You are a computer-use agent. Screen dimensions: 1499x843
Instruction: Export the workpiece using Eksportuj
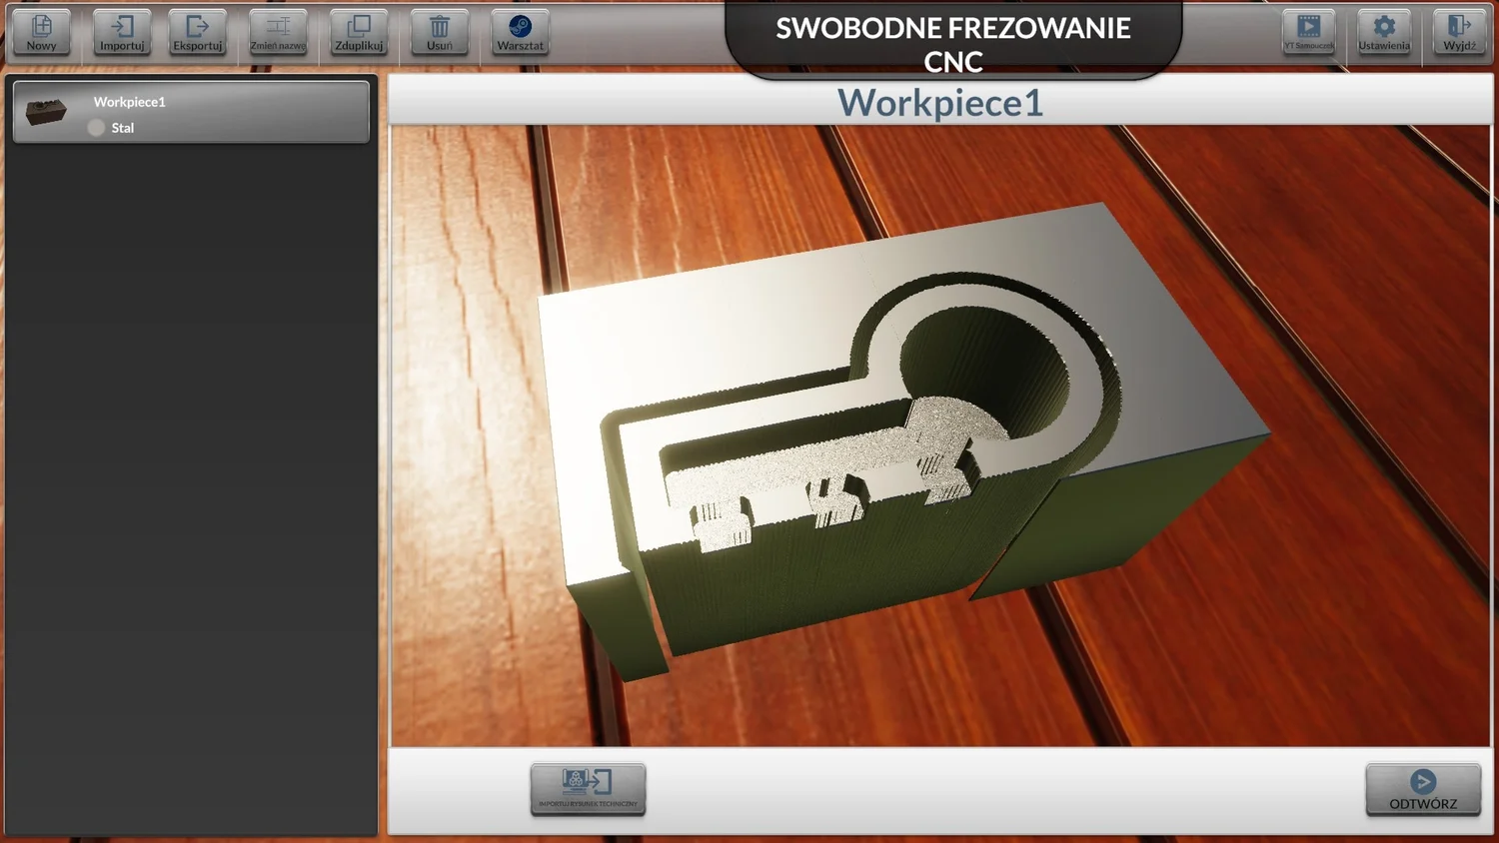click(x=198, y=32)
